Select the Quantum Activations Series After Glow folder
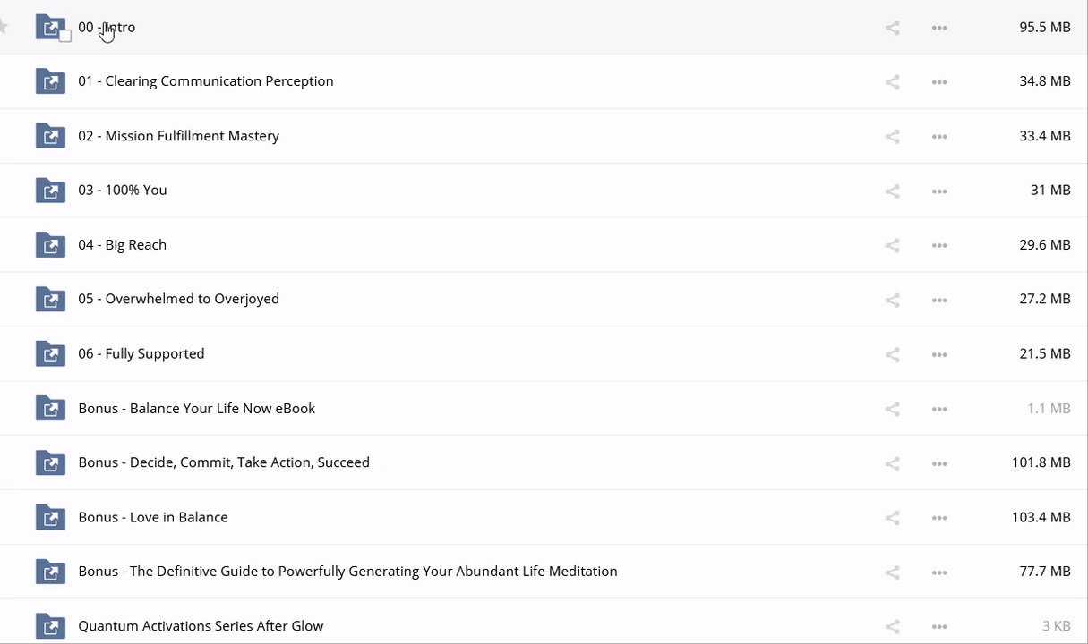 [201, 625]
